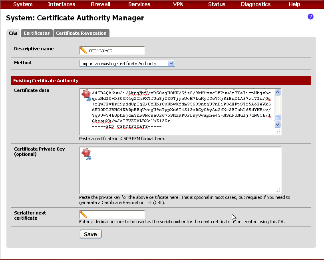The height and width of the screenshot is (260, 324).
Task: Click the Certificate data resize handle
Action: pyautogui.click(x=278, y=132)
